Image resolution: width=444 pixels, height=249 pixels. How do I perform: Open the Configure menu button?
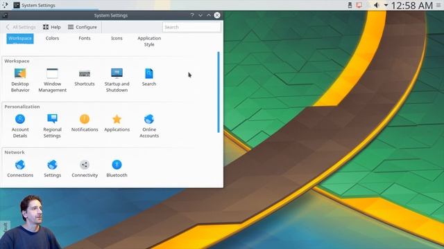click(x=83, y=27)
